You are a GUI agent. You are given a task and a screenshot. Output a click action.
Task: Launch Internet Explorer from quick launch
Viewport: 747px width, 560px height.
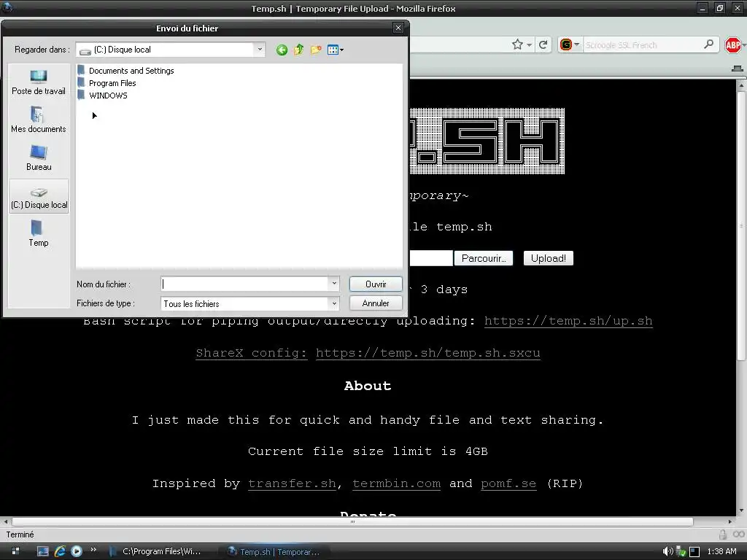[60, 551]
